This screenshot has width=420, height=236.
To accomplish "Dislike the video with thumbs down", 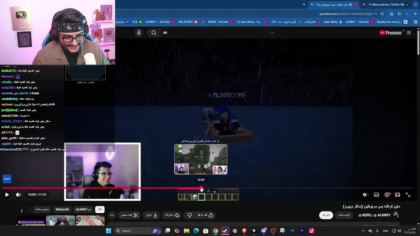I will pyautogui.click(x=190, y=215).
